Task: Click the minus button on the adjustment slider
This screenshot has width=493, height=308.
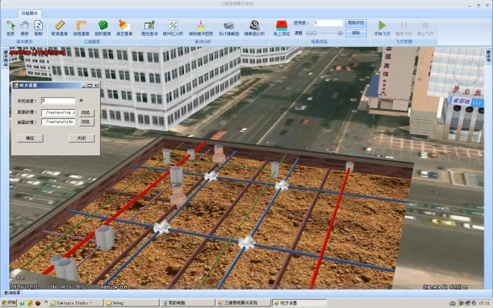Action: (x=309, y=34)
